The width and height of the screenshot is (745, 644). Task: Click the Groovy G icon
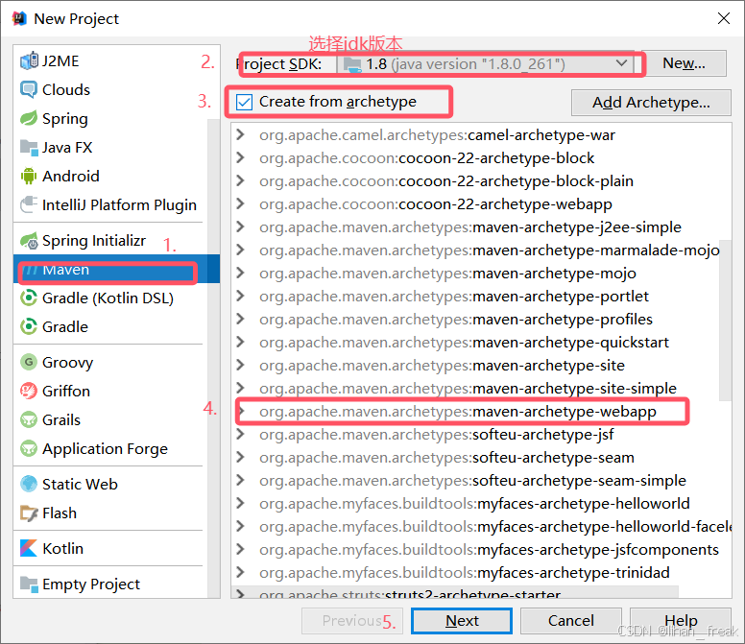[x=29, y=363]
